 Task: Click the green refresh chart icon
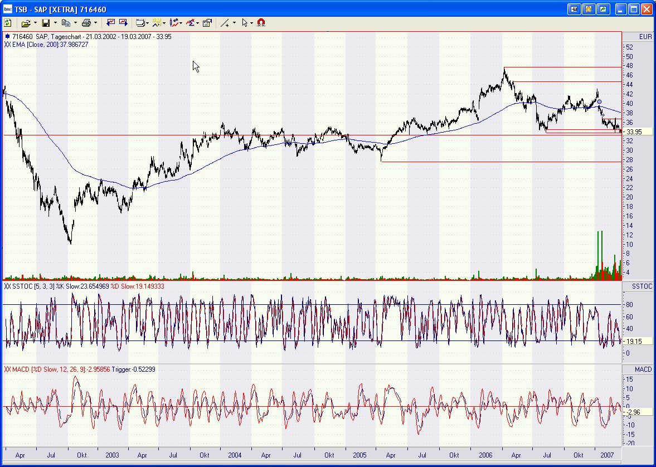(x=8, y=23)
